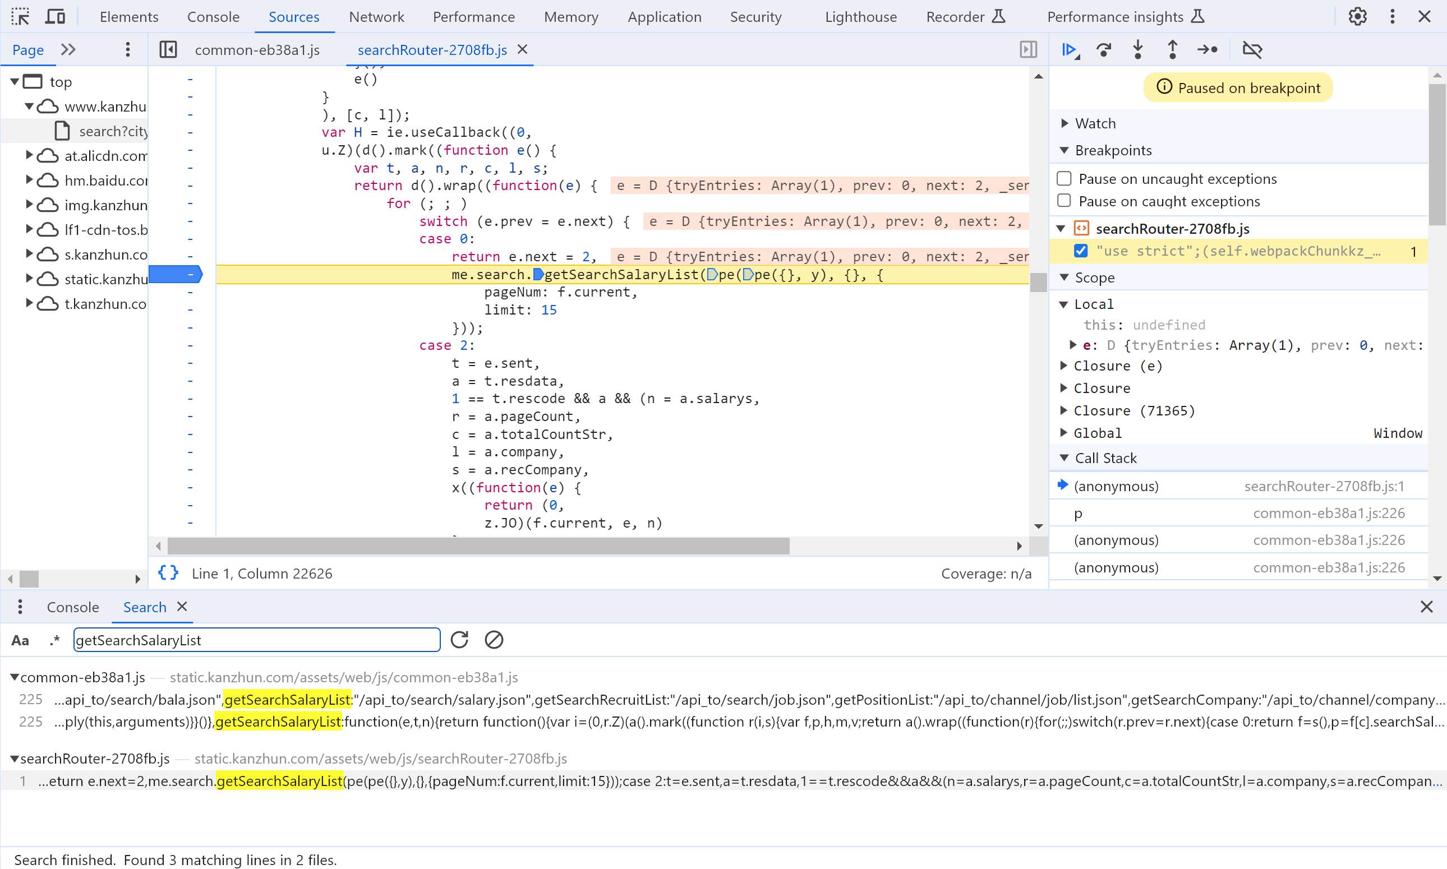Expand the Global scope entry
This screenshot has width=1447, height=869.
coord(1064,433)
